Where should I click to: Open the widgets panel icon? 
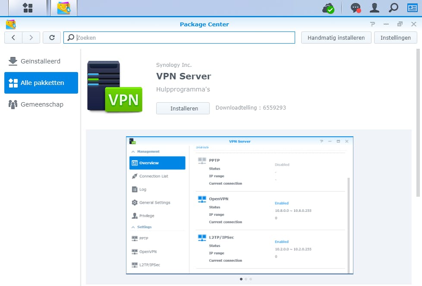tap(413, 8)
